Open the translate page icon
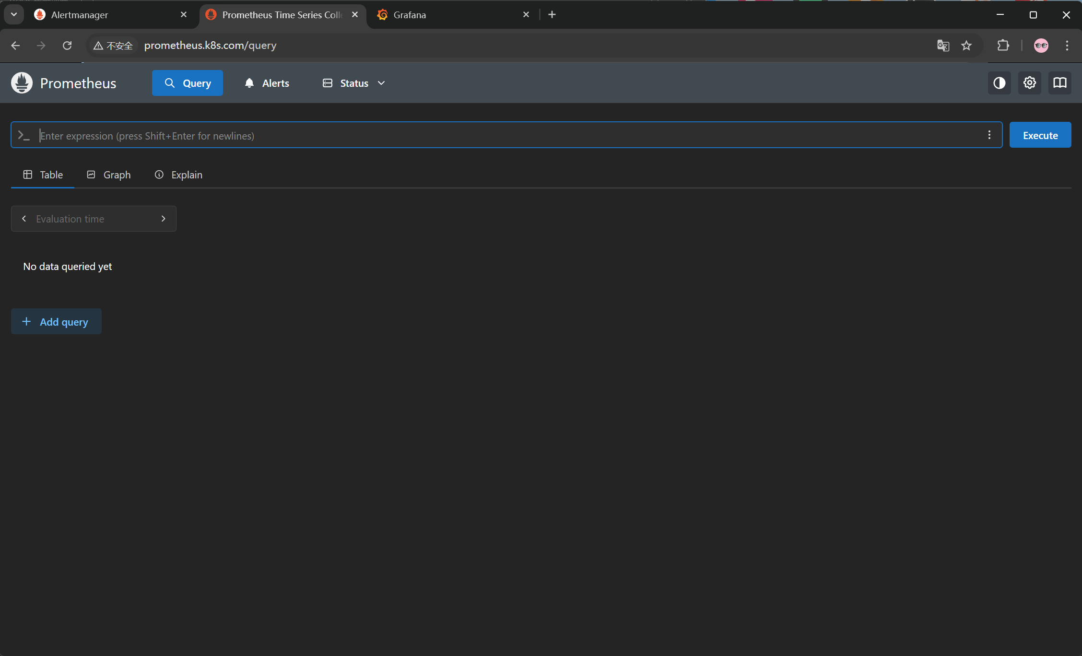This screenshot has height=656, width=1082. [x=943, y=46]
